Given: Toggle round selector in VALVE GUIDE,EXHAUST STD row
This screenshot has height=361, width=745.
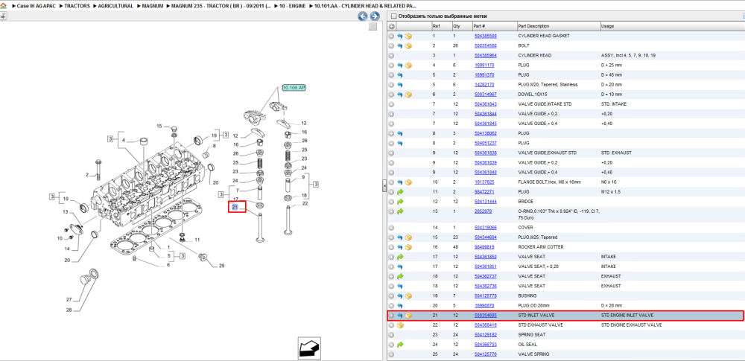Looking at the screenshot, I should click(x=392, y=153).
